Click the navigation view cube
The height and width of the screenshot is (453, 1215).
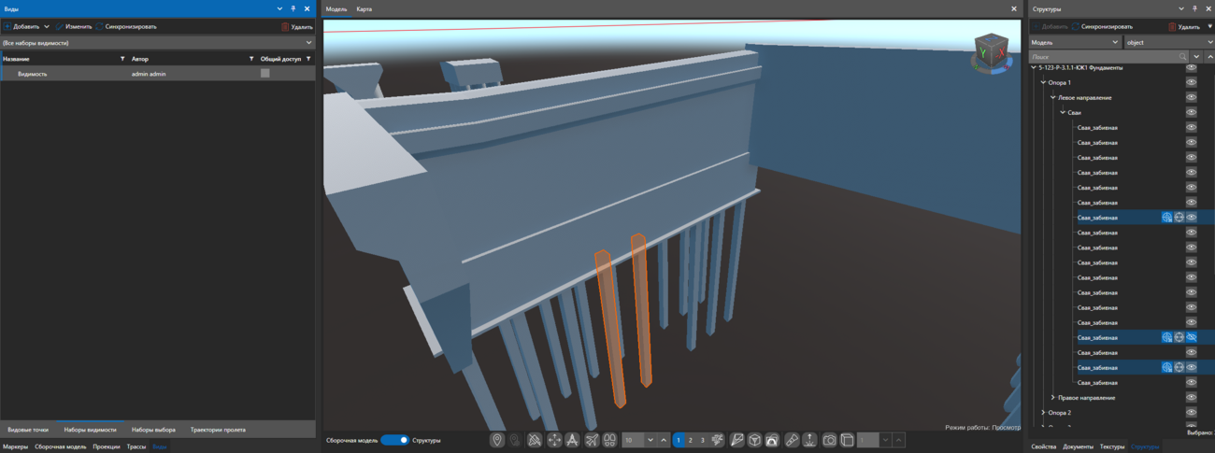tap(991, 52)
